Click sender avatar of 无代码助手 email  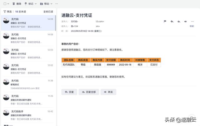point(6,113)
